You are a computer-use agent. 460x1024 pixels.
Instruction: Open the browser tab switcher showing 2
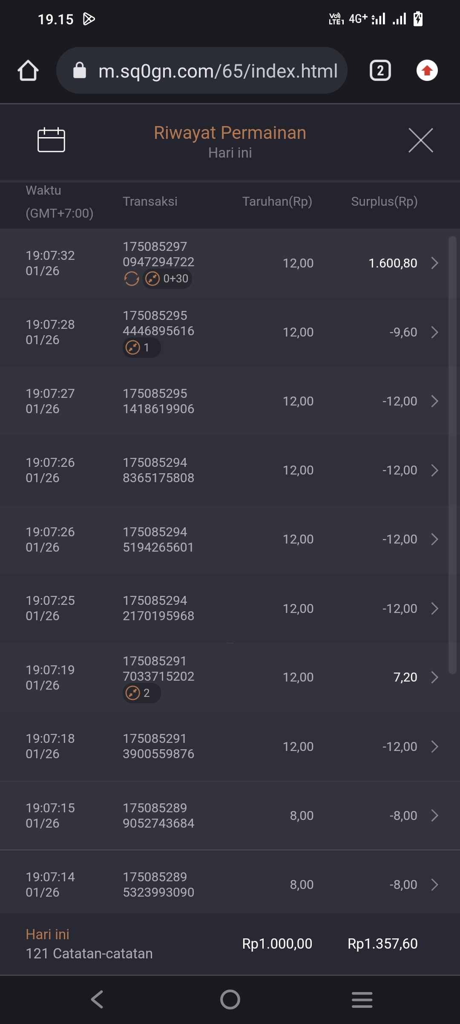point(380,70)
